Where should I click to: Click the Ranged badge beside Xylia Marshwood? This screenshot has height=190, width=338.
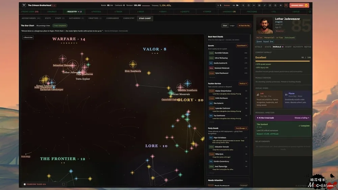(212, 73)
